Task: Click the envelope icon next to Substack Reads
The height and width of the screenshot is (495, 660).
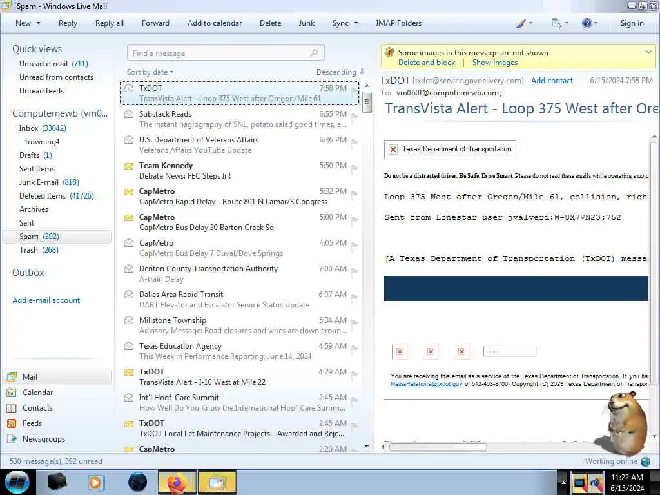Action: [129, 114]
